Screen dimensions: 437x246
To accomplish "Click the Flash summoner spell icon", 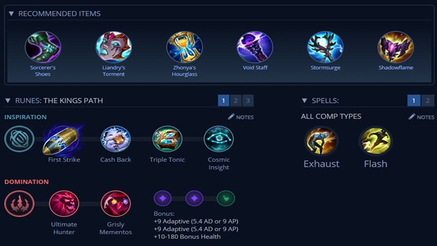I will (375, 141).
